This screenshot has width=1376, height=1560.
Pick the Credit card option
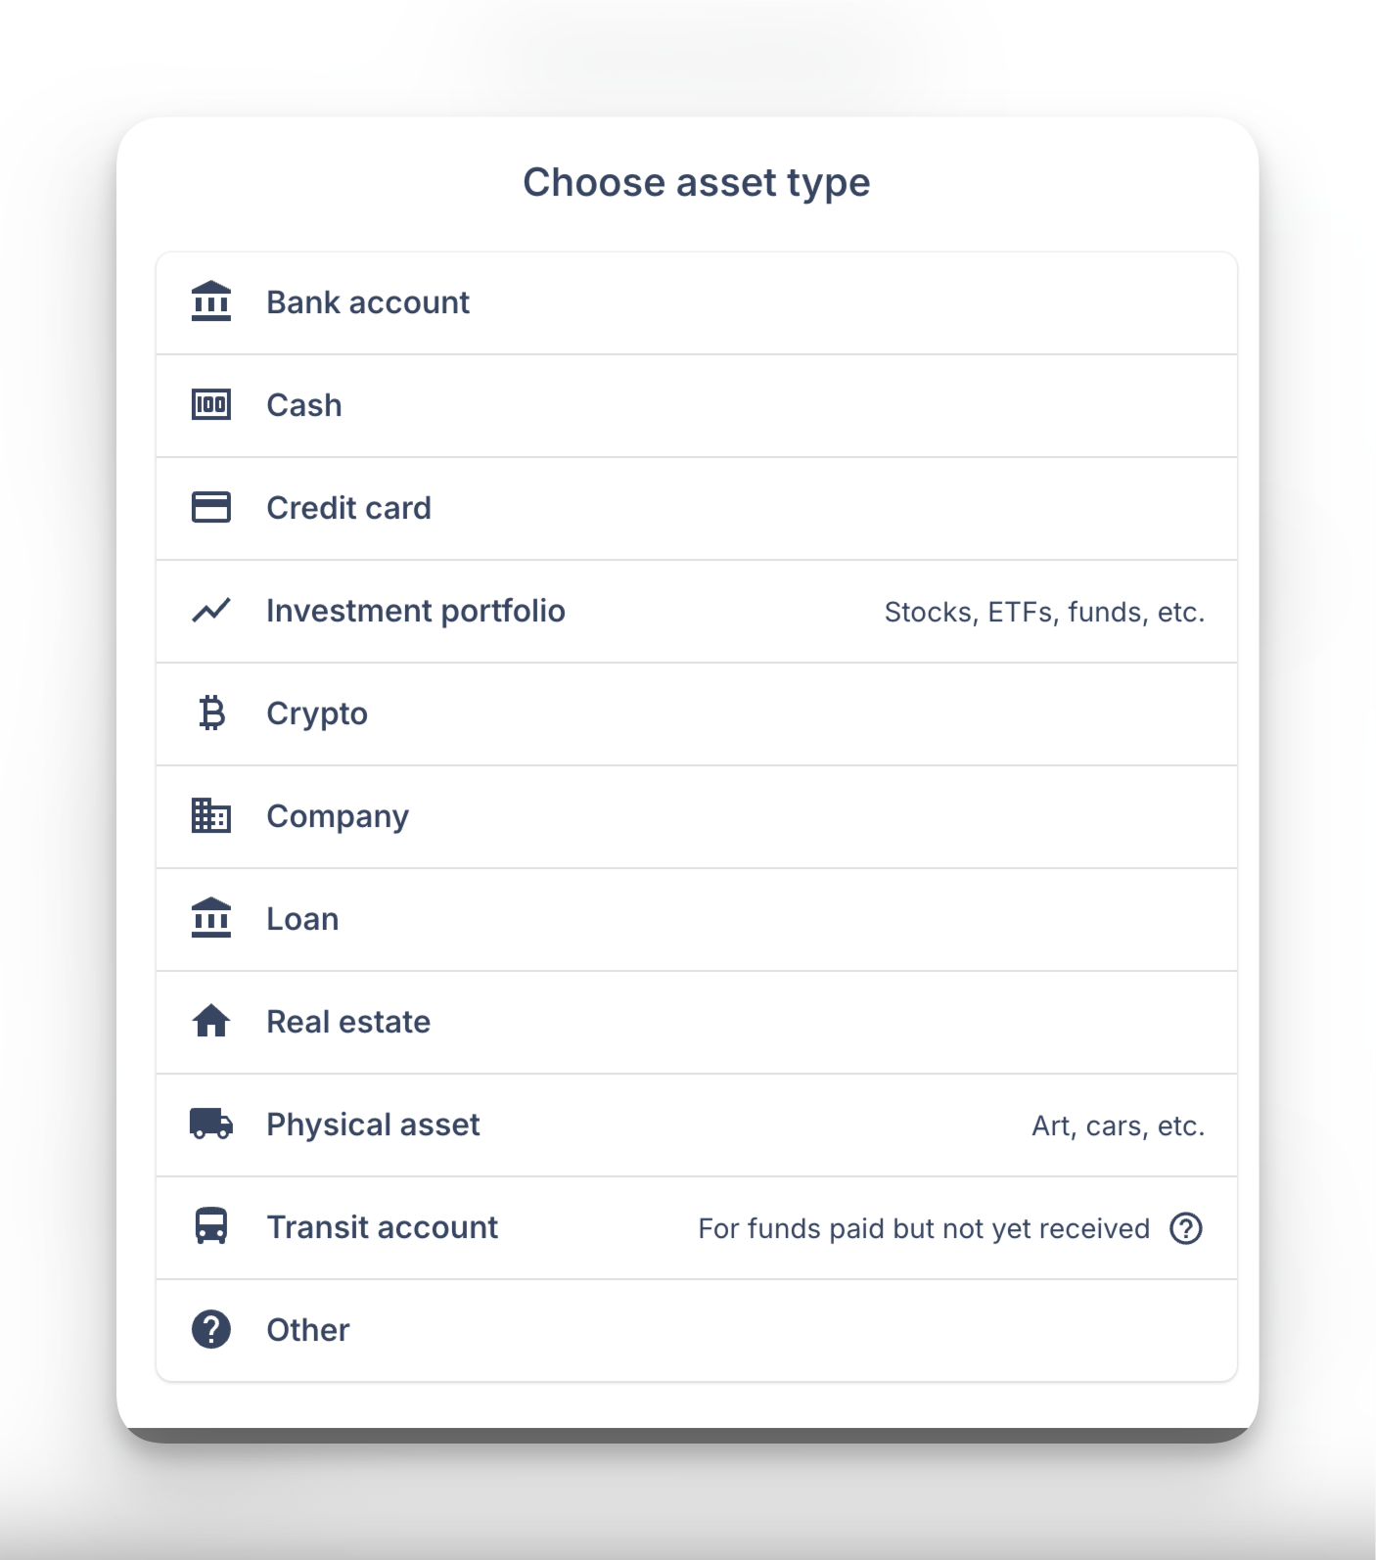point(348,508)
